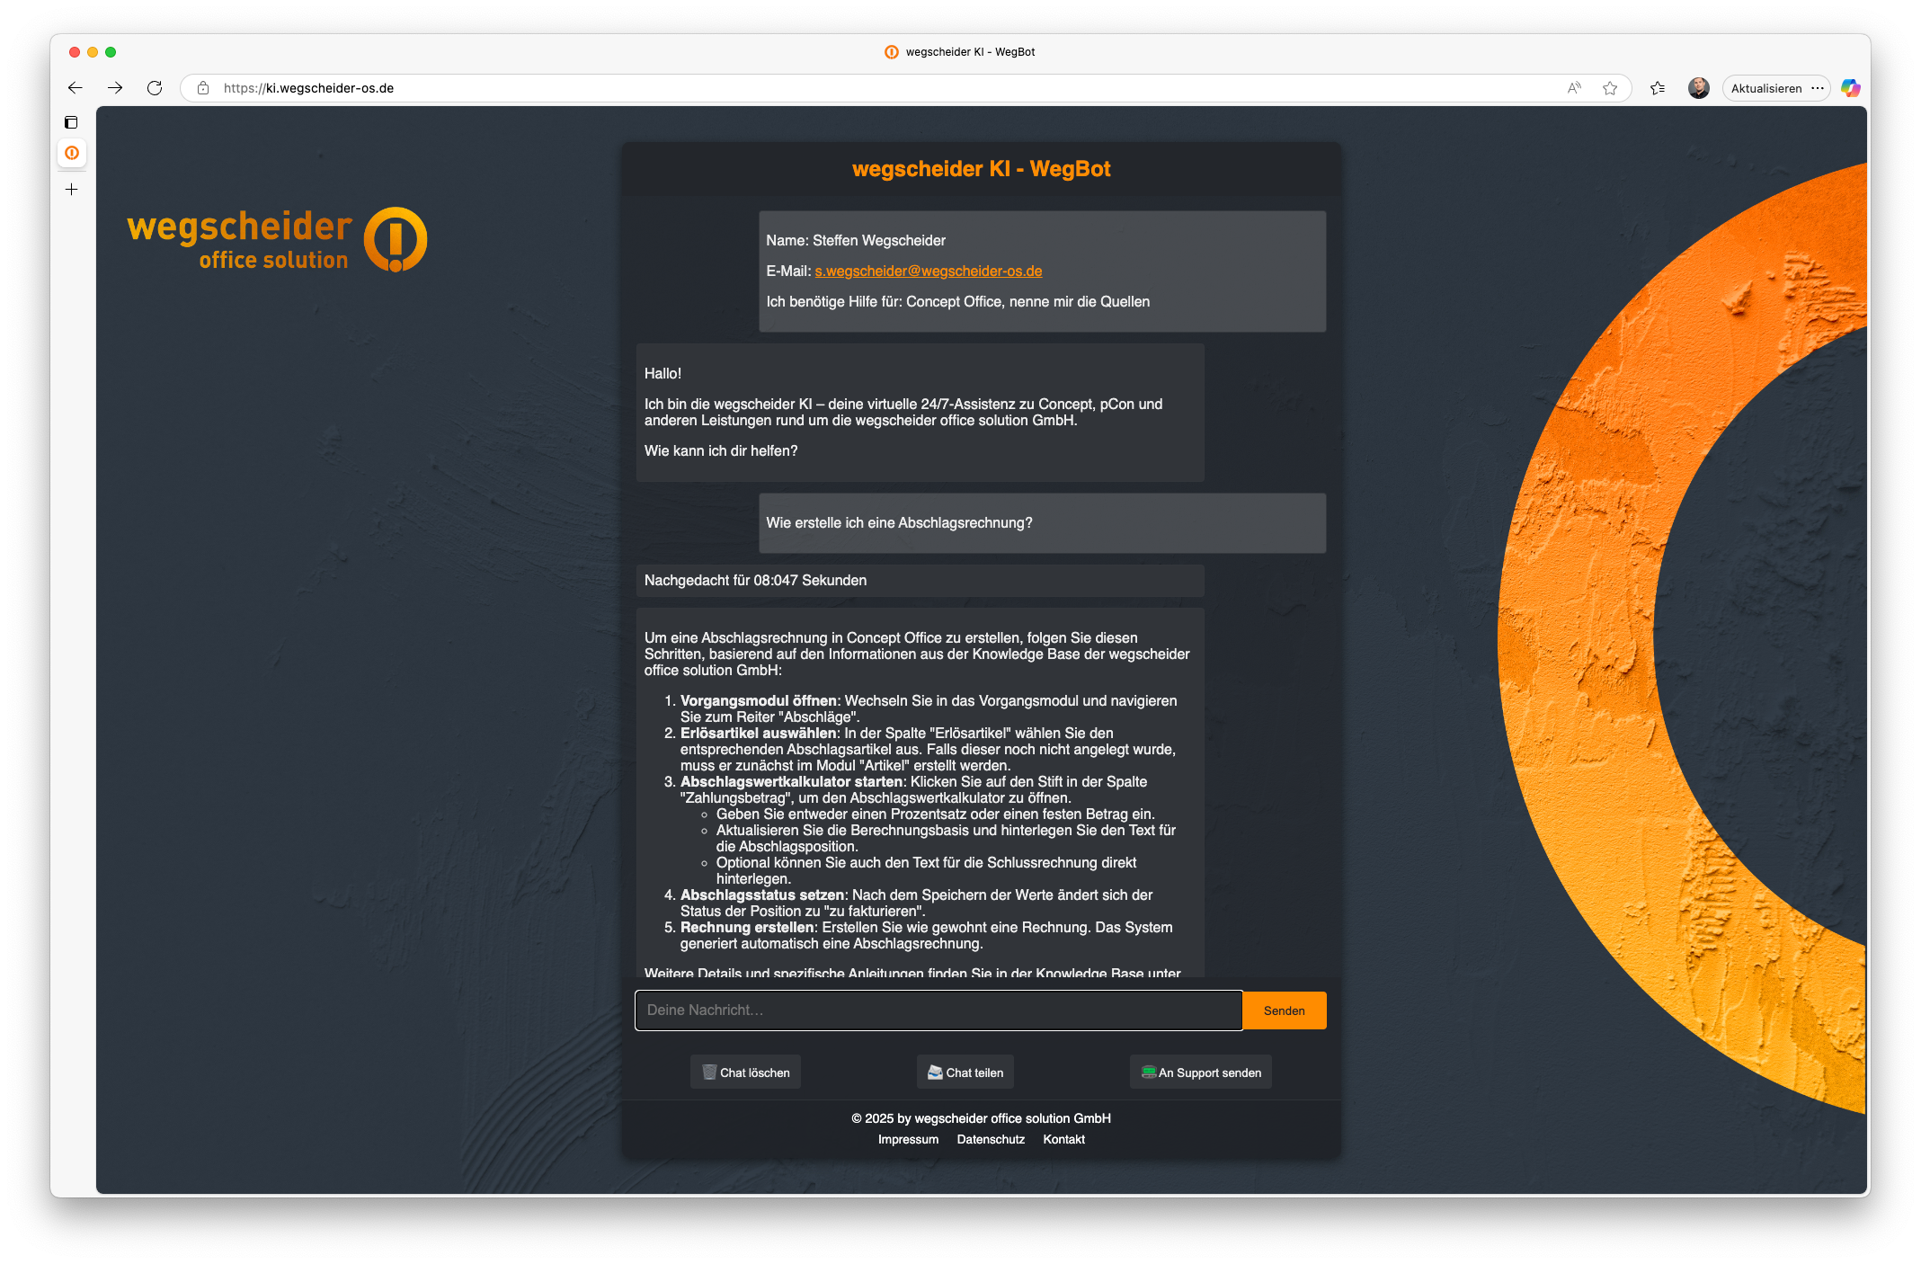Focus the Deine Nachricht message input
1921x1264 pixels.
938,1010
